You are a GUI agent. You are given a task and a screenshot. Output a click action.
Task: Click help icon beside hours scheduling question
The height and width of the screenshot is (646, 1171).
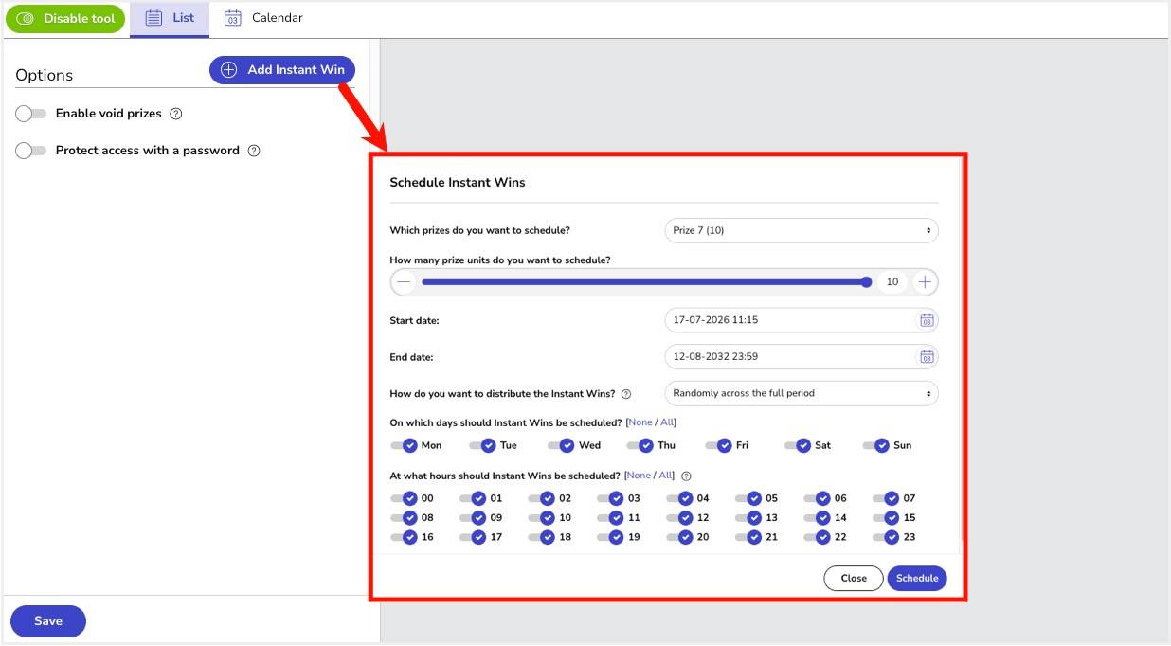687,476
